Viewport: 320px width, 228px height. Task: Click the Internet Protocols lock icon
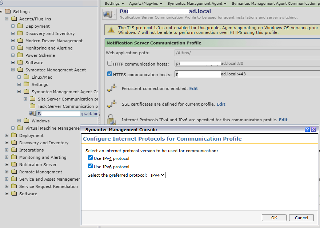point(112,119)
